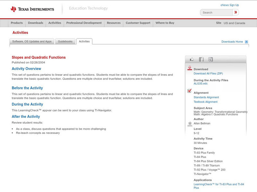Open the ALG3S.edc activity file
Screen dimensions: 257x192
tap(200, 84)
